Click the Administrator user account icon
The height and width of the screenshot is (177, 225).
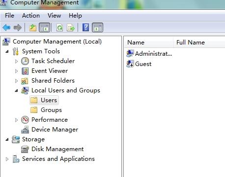(x=130, y=53)
